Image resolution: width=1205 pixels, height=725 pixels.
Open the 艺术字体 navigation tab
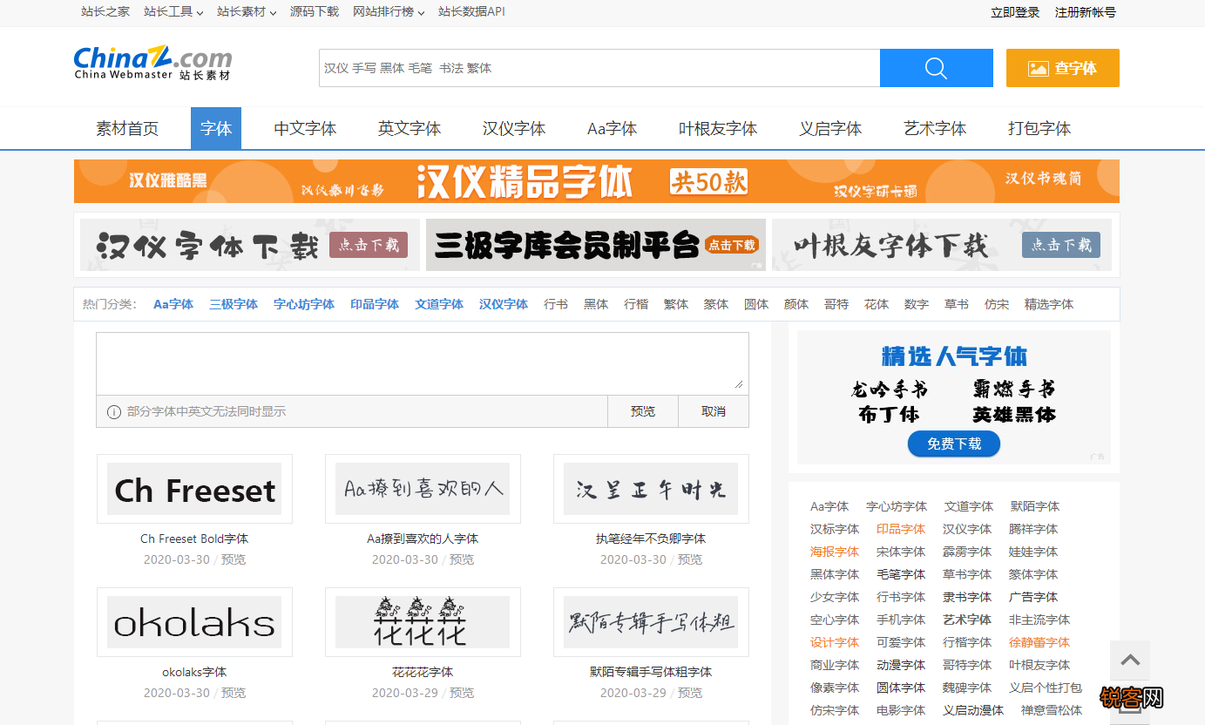[935, 128]
